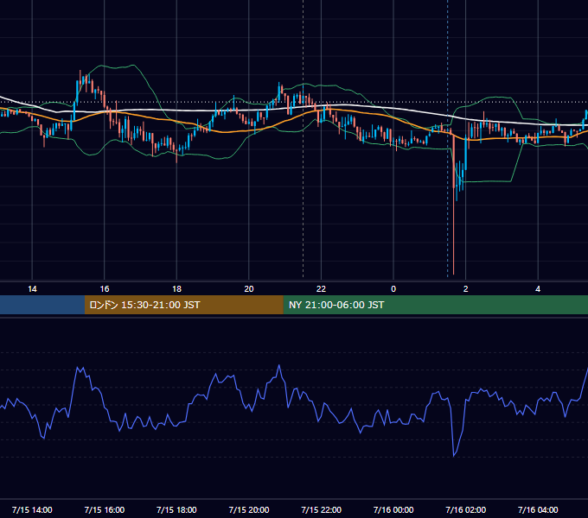This screenshot has width=588, height=518.
Task: Click the 7/15 20:00 date label
Action: click(249, 509)
